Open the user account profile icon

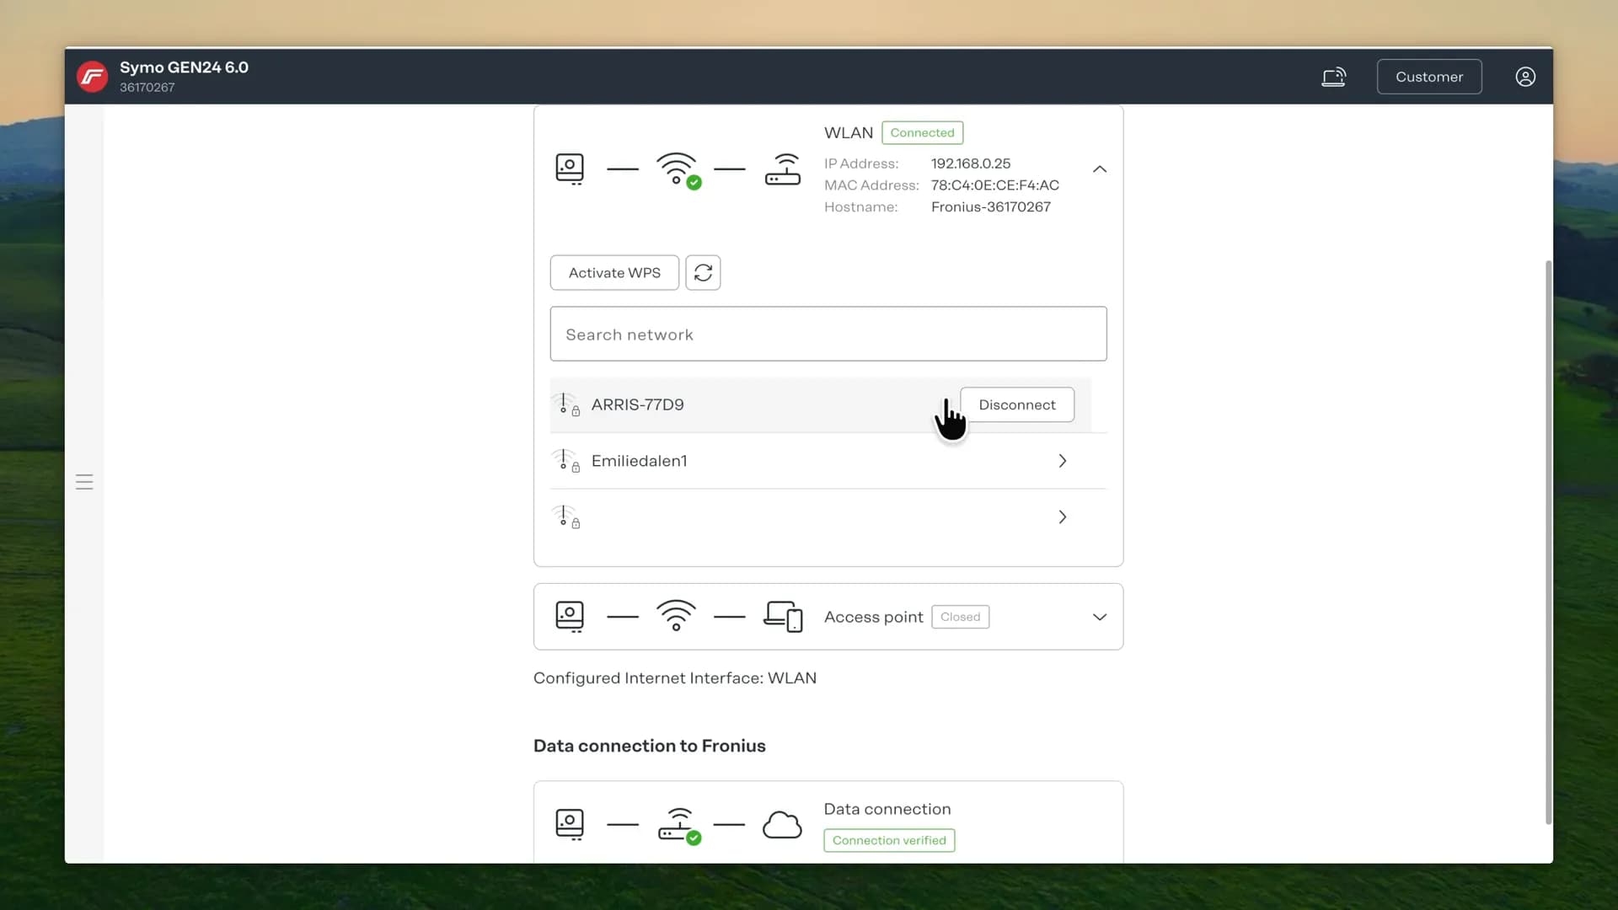(x=1525, y=77)
